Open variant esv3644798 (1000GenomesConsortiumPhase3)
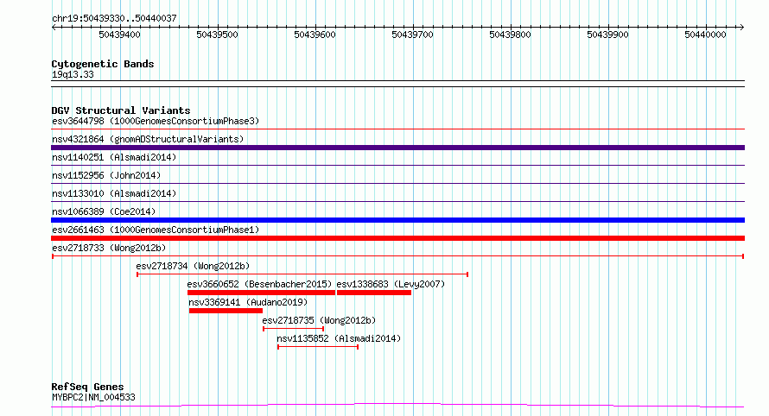769x416 pixels. [x=156, y=121]
